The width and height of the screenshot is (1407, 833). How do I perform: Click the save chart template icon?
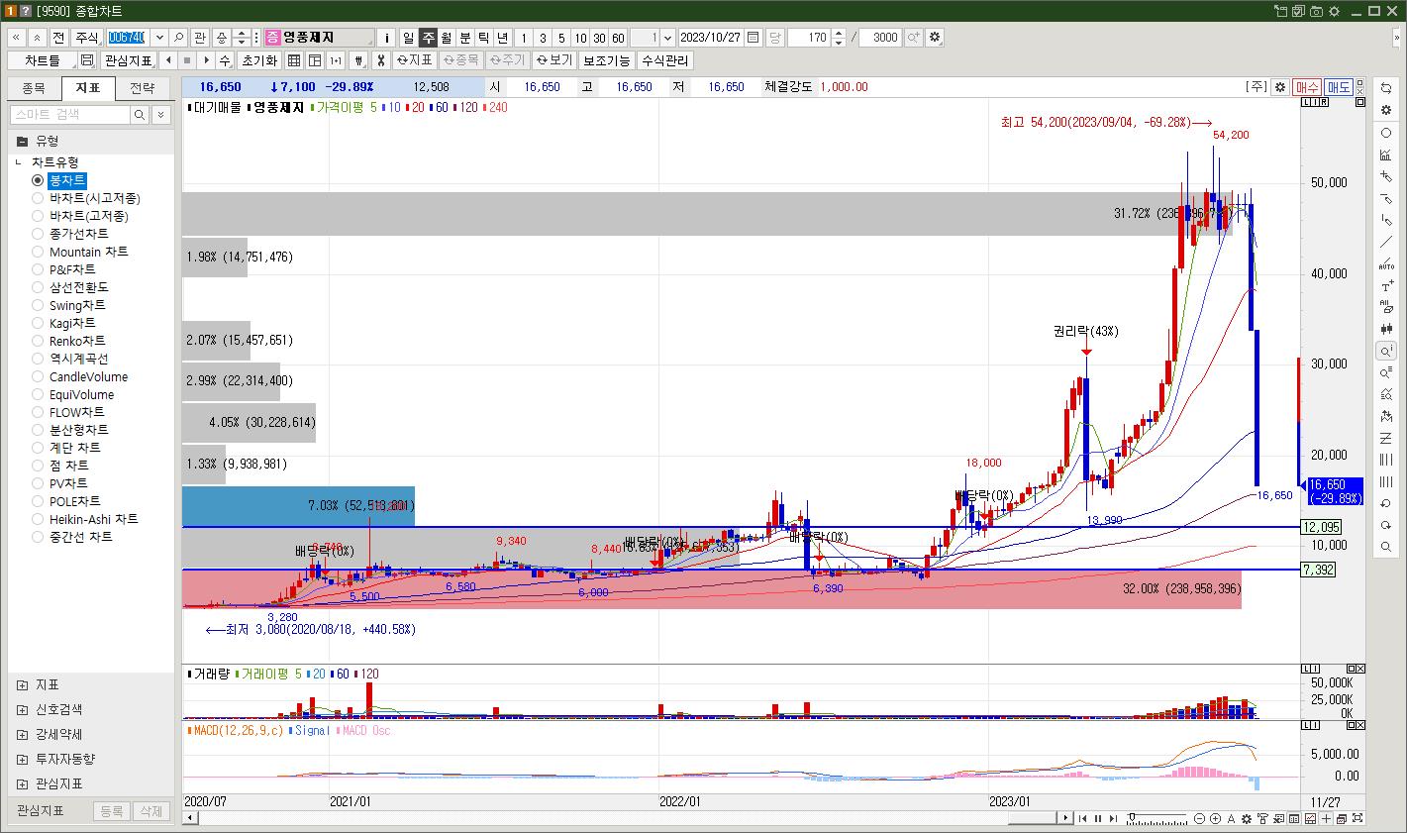point(87,60)
